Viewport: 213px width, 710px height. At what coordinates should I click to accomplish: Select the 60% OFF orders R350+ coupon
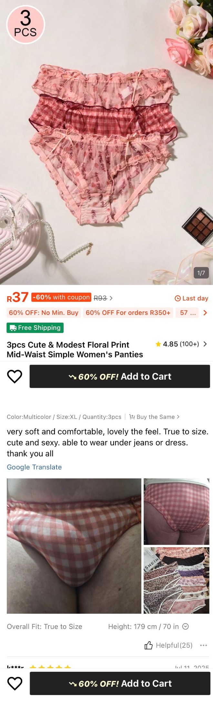128,313
